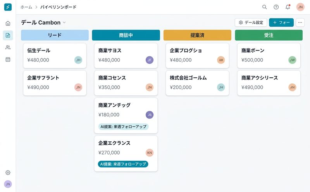Click JB avatar on 商業アンチッグ card
310x192 pixels.
click(150, 115)
